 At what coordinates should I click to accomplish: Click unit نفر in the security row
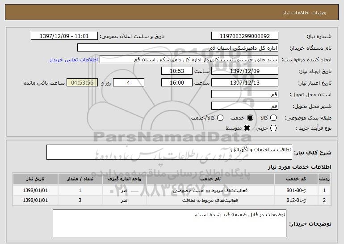pyautogui.click(x=124, y=190)
